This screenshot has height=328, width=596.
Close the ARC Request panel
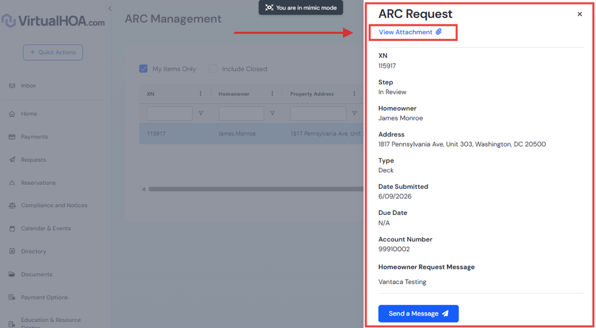click(579, 14)
